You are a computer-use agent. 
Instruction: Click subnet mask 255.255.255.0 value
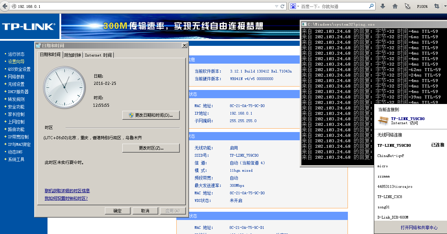click(x=243, y=121)
